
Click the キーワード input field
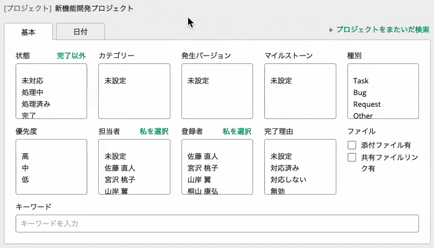point(217,223)
